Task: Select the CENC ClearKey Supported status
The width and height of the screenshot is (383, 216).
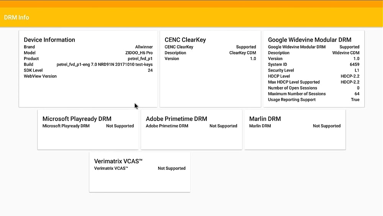Action: (246, 47)
